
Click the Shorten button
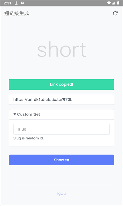click(61, 160)
